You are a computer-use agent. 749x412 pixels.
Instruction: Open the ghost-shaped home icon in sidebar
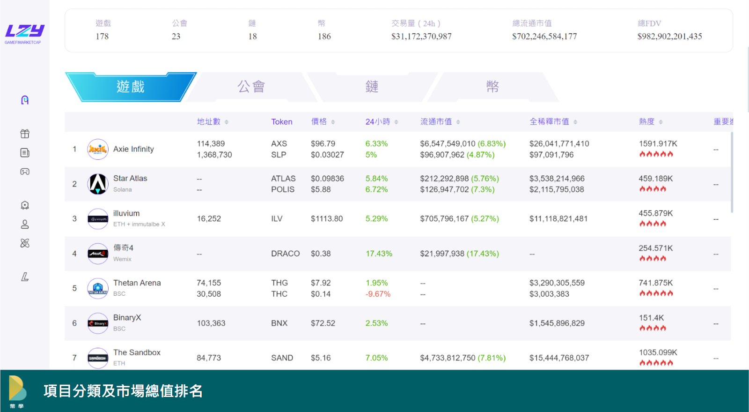25,100
